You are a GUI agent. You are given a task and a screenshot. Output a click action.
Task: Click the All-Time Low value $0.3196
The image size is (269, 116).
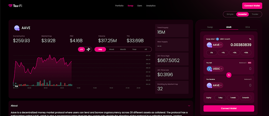click(165, 75)
